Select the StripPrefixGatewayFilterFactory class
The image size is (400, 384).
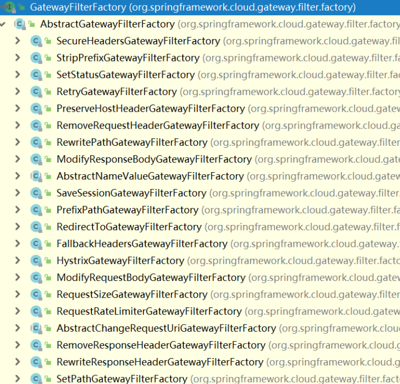coord(128,58)
